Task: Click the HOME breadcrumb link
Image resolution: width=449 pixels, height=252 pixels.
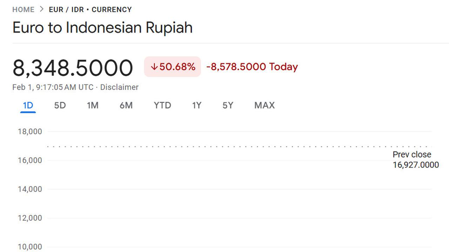Action: 23,9
